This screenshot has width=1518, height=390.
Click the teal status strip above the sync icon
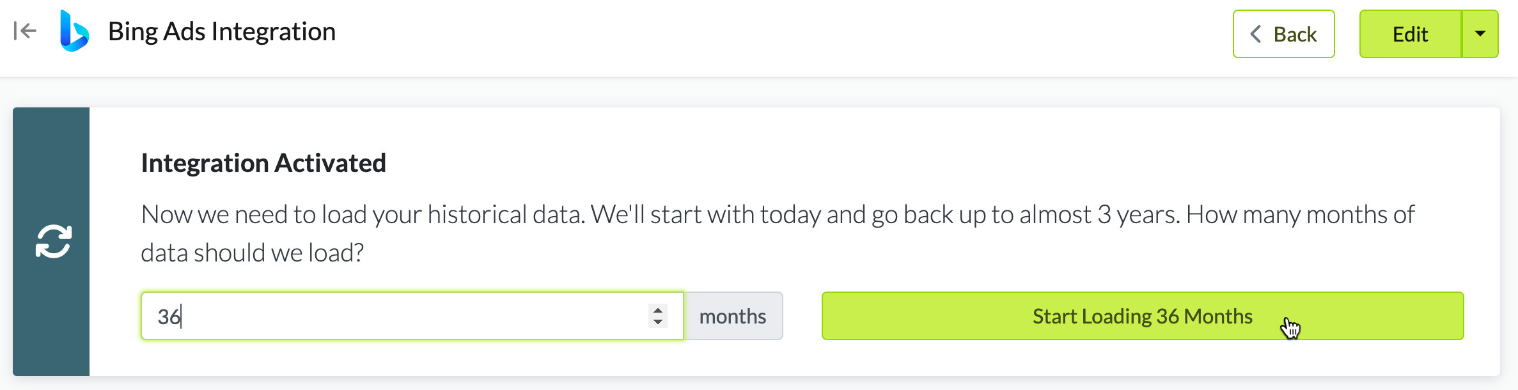coord(51,160)
